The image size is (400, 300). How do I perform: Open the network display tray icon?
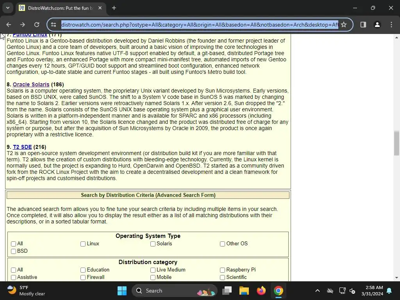(x=342, y=291)
